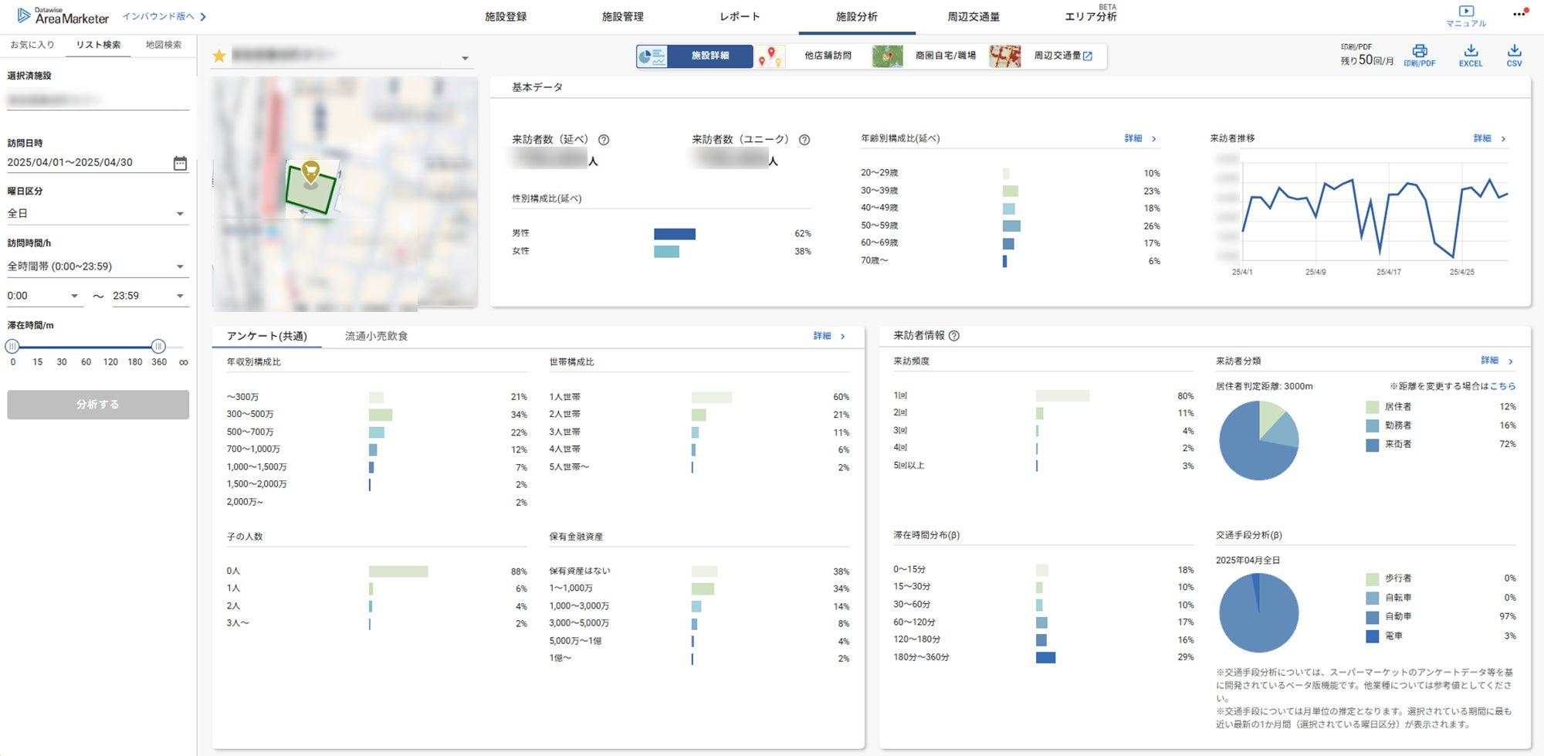Click the right handle of 滞在時間 slider
Screen dimensions: 1544x756
[158, 347]
